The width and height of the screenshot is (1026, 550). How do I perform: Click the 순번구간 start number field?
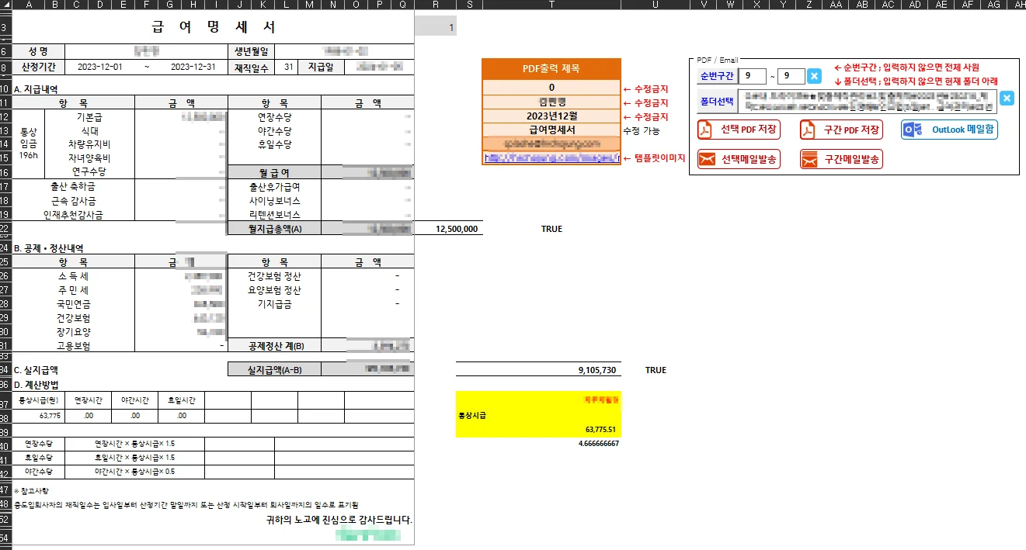click(x=752, y=76)
